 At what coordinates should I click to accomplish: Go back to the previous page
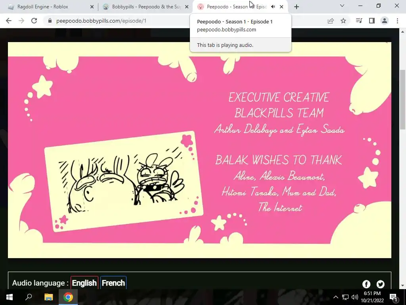click(9, 21)
